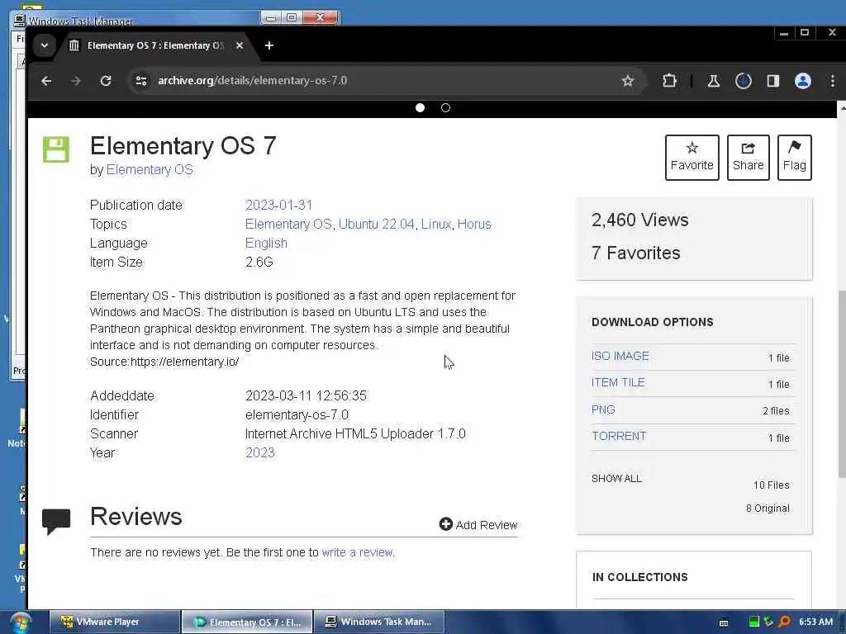The width and height of the screenshot is (846, 634).
Task: Click the '8 Original' count
Action: click(768, 509)
